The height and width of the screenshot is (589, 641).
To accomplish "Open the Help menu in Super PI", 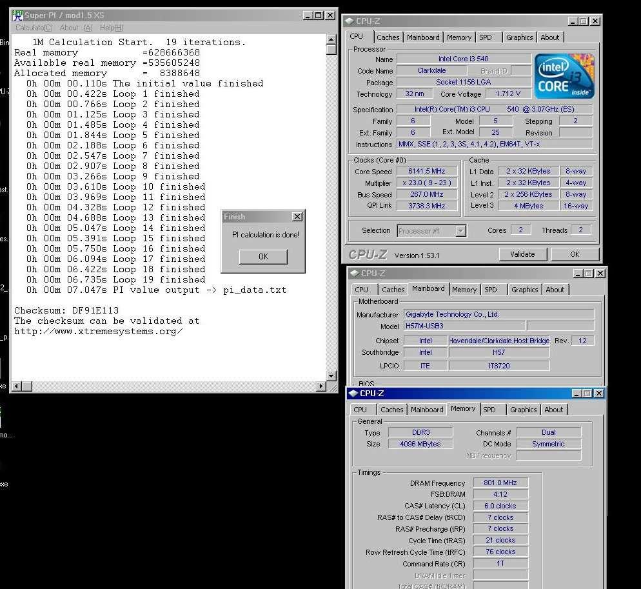I will 111,28.
